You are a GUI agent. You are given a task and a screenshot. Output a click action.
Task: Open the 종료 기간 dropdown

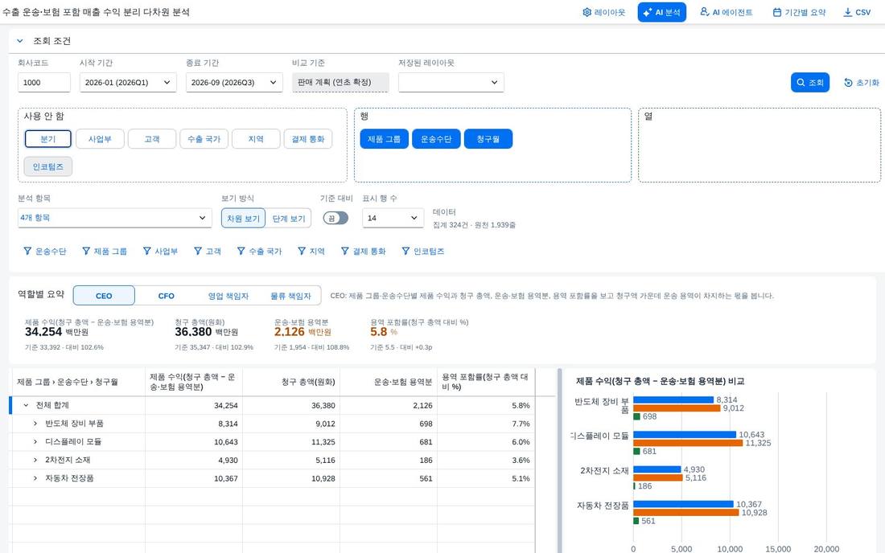point(233,82)
